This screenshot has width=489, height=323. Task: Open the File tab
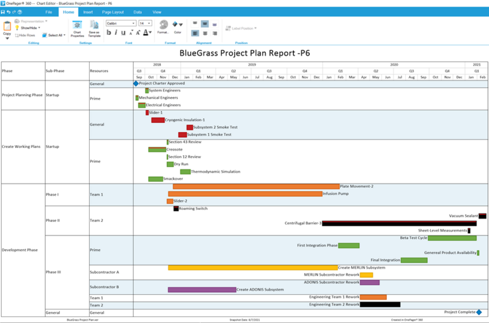[x=49, y=12]
